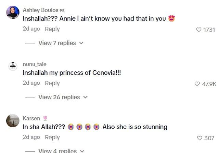Open the nunu_tale username link
The height and width of the screenshot is (153, 217).
pos(35,64)
